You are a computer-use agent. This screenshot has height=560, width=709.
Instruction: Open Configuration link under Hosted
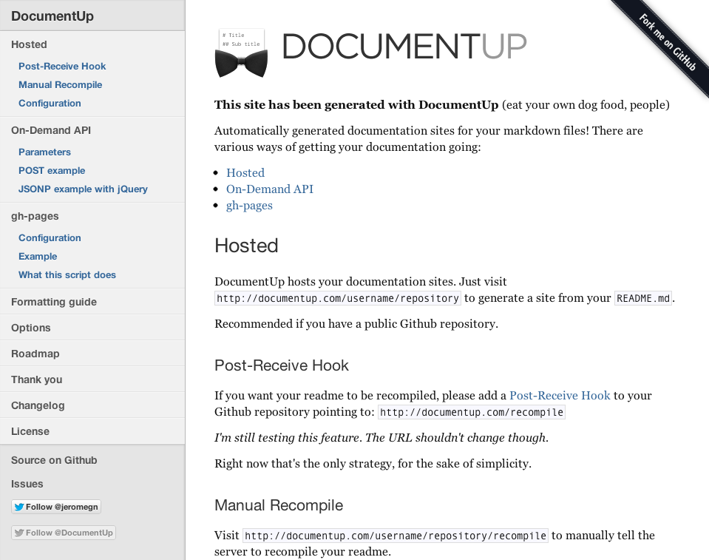pyautogui.click(x=50, y=103)
